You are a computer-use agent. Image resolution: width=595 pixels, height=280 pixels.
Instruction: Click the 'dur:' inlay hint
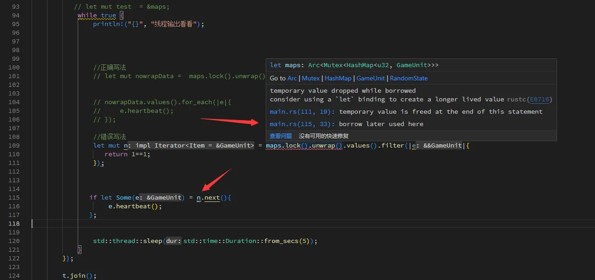tap(174, 241)
